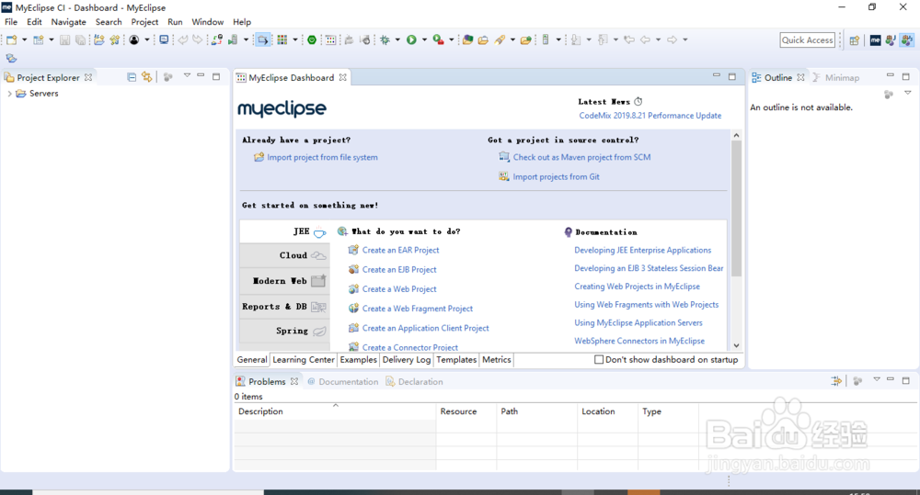
Task: Click the Undo arrow in toolbar
Action: coord(183,39)
